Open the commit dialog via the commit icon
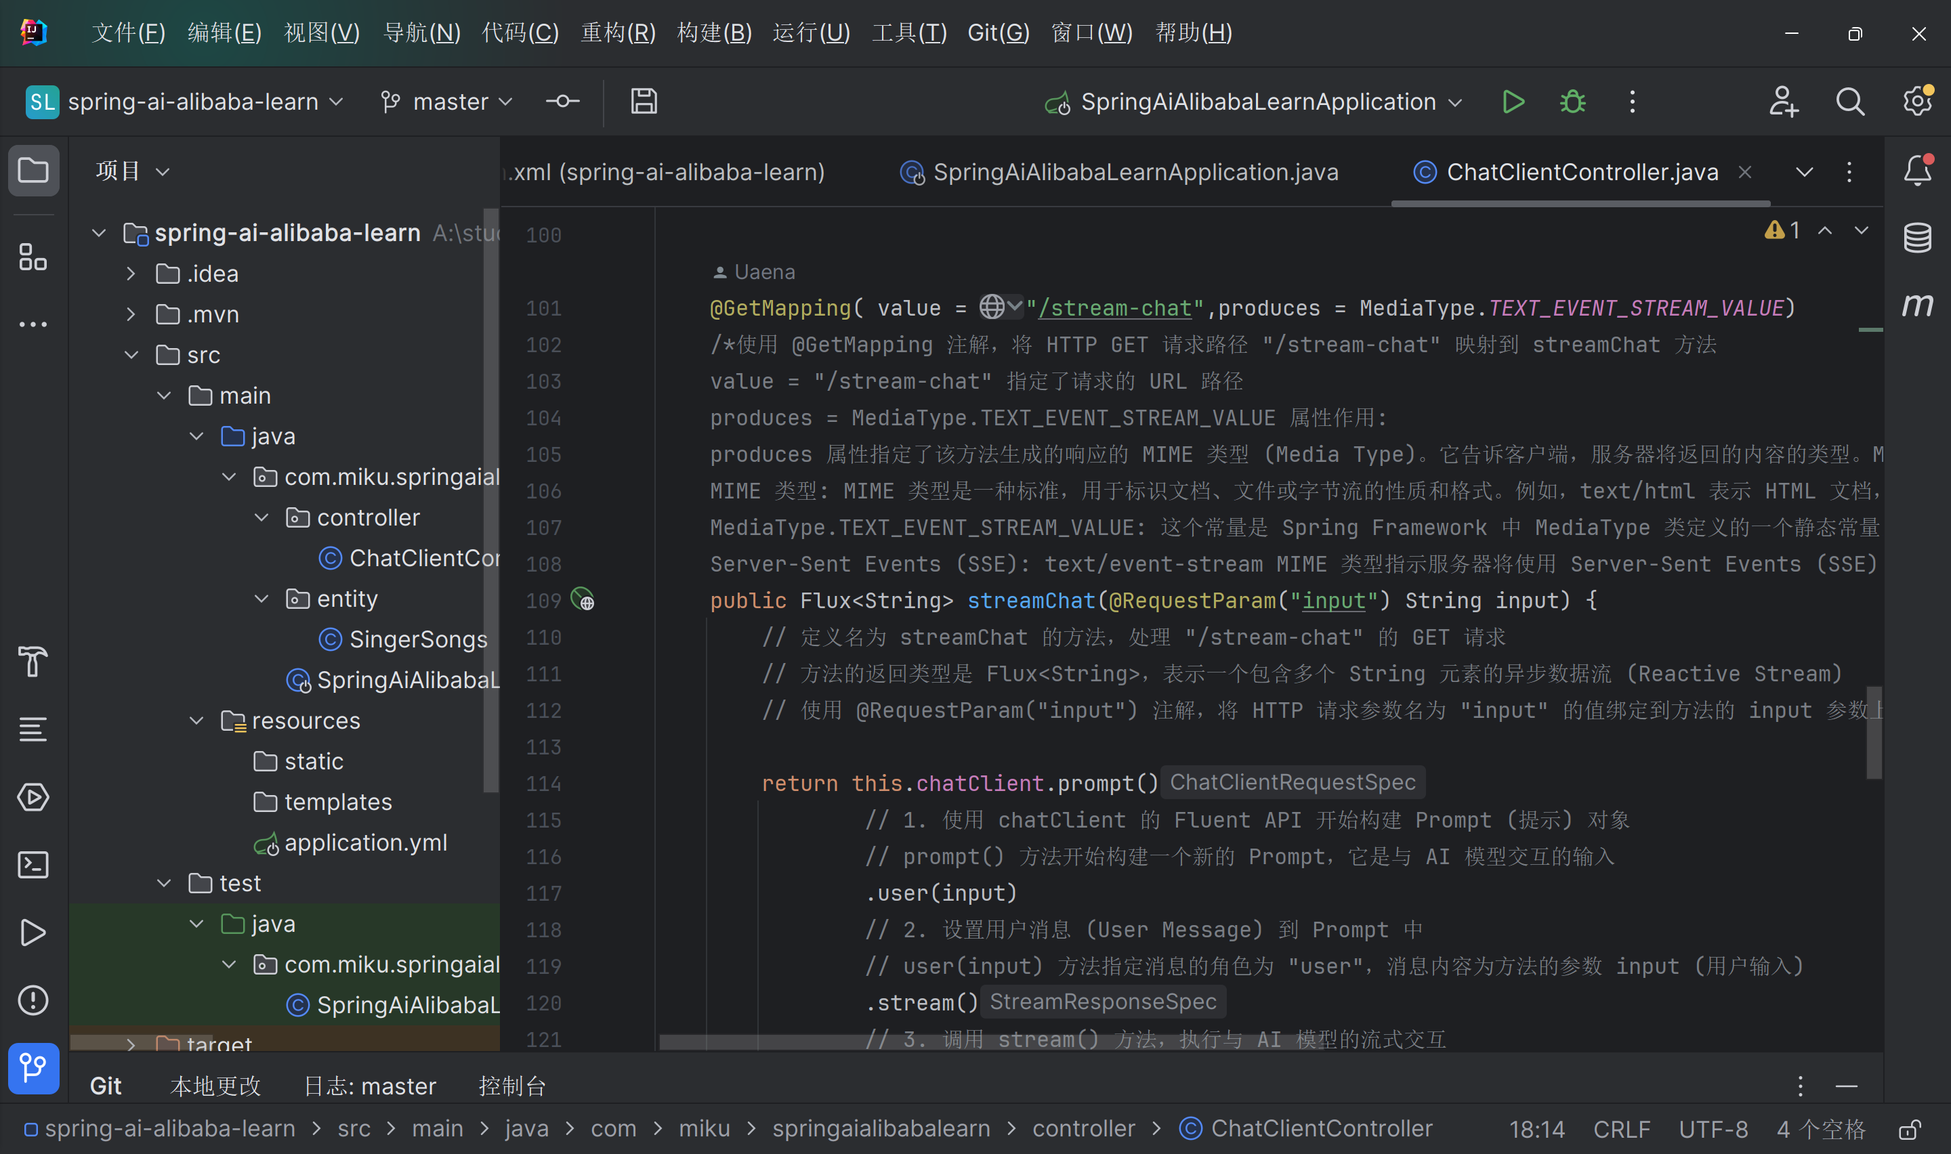 click(x=562, y=101)
